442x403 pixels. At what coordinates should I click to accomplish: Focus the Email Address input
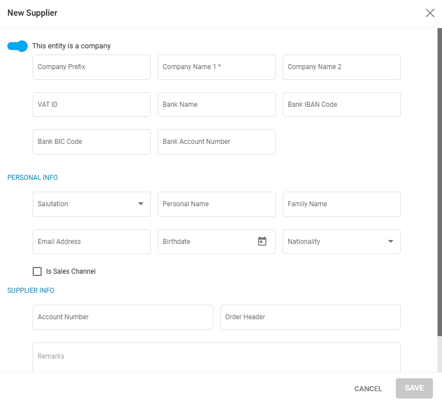[x=92, y=242]
